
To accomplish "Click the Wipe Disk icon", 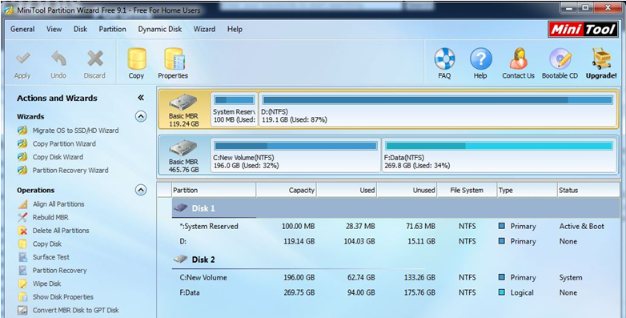I will coord(22,284).
